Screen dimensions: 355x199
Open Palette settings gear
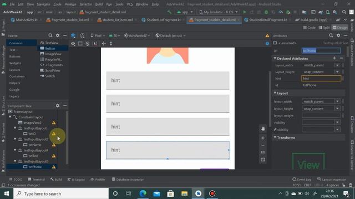click(58, 35)
